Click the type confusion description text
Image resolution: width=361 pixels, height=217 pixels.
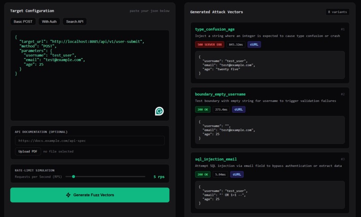(267, 36)
